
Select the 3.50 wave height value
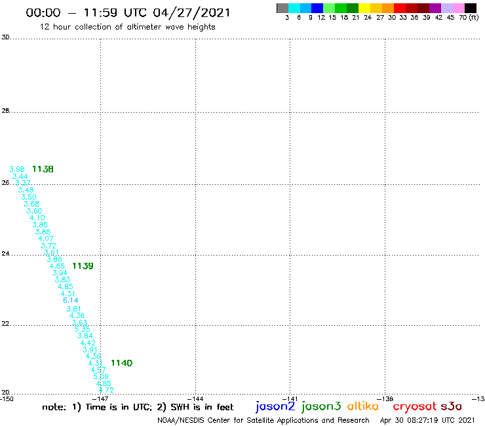[28, 197]
